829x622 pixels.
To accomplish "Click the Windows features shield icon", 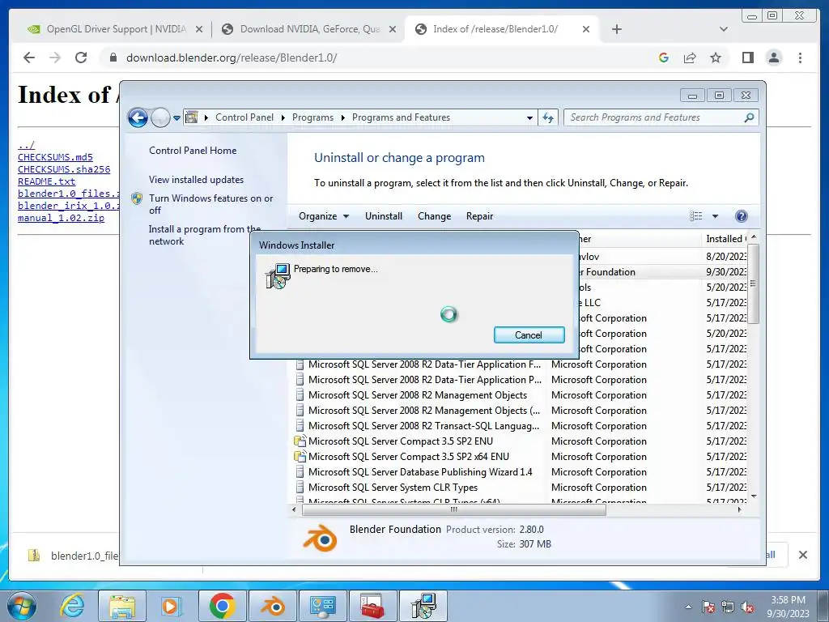I will click(137, 198).
